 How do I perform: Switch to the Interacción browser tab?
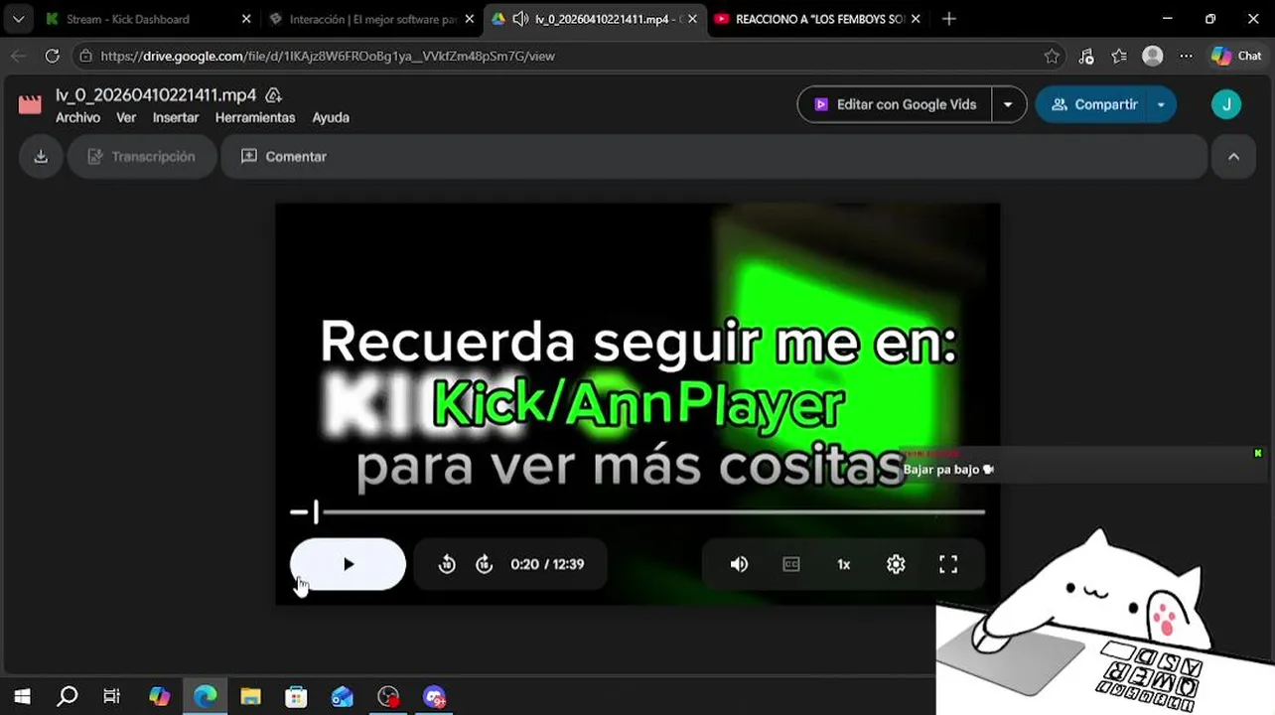pyautogui.click(x=372, y=19)
